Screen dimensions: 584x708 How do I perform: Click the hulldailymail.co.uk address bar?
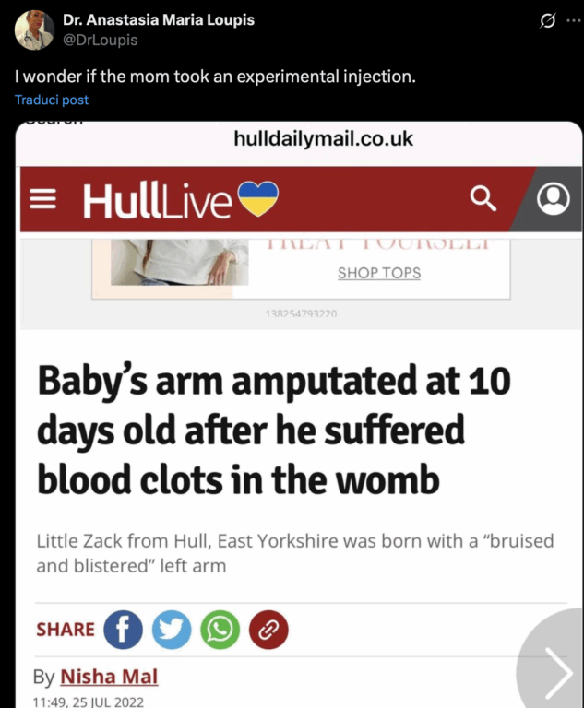(324, 139)
